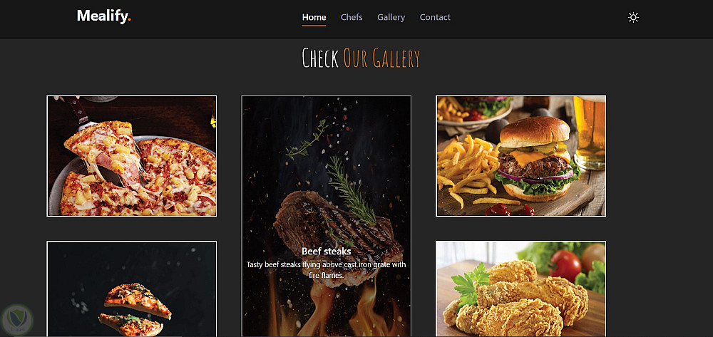Click the beef steaks description text
The width and height of the screenshot is (713, 337).
[326, 270]
